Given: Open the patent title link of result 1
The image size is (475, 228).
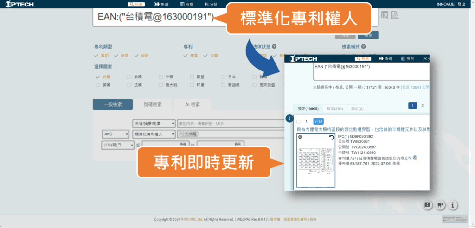Looking at the screenshot, I should click(362, 128).
